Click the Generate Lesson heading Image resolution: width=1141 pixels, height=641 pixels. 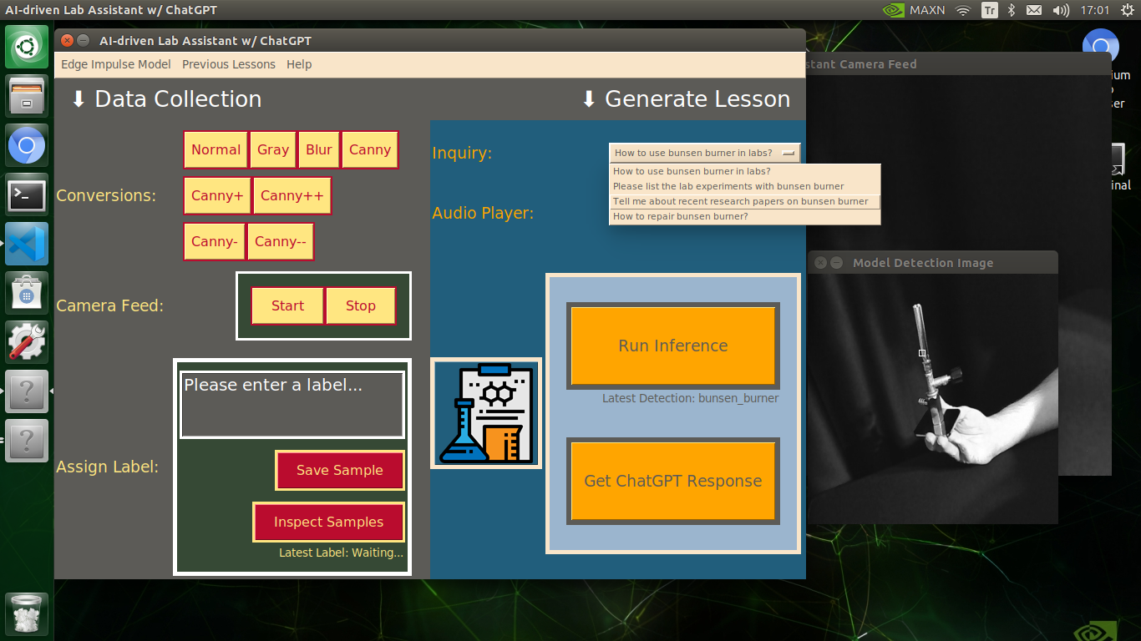coord(686,98)
